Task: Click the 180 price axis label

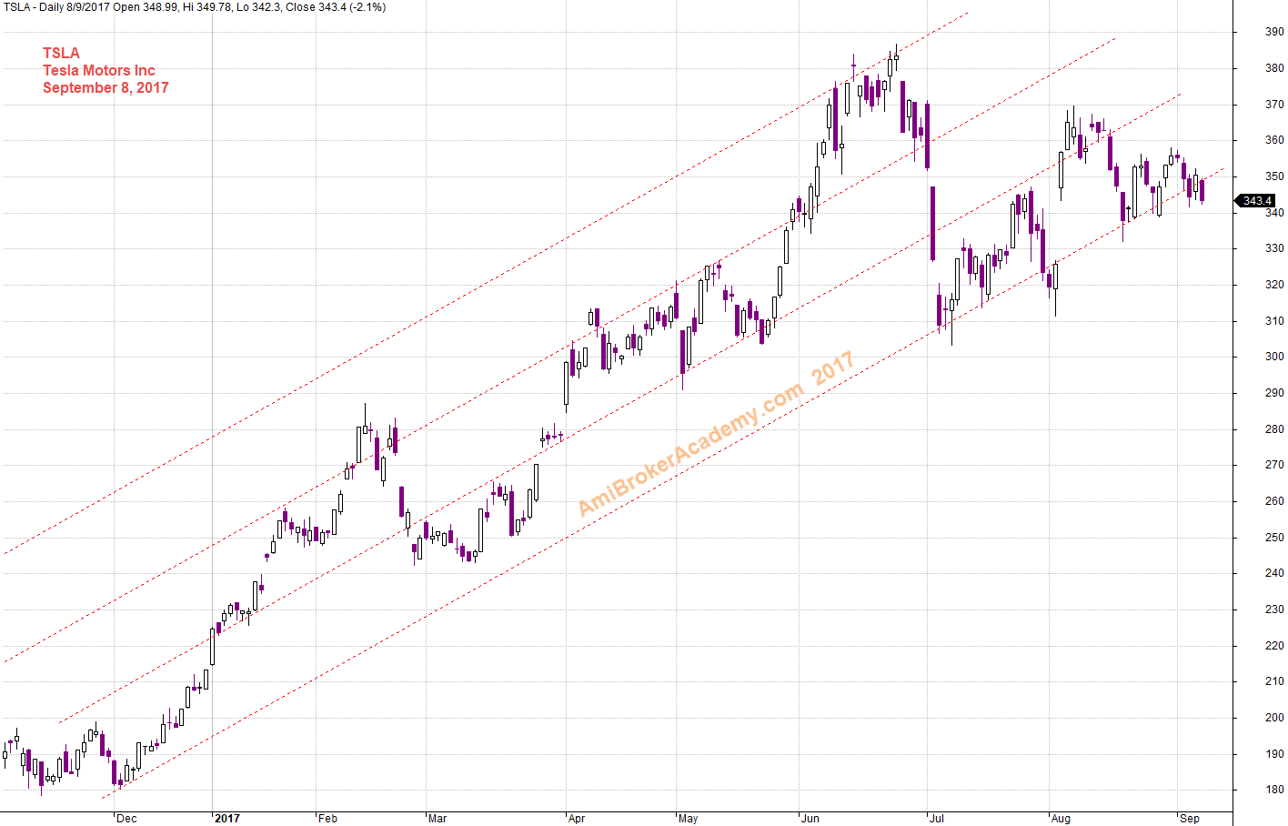Action: [1274, 790]
